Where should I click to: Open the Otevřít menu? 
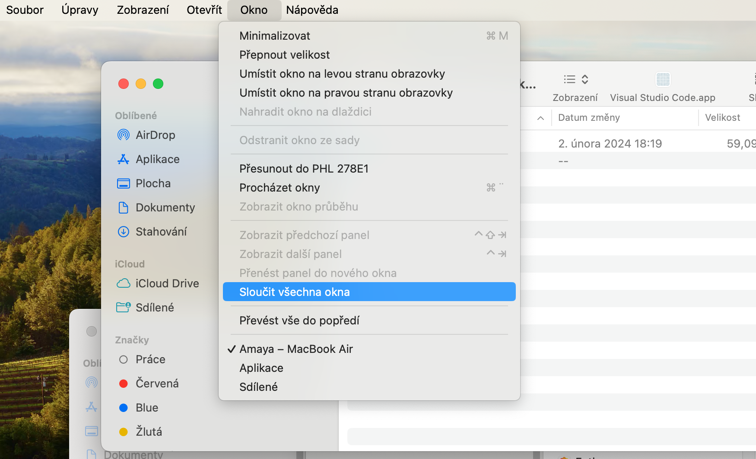coord(204,10)
